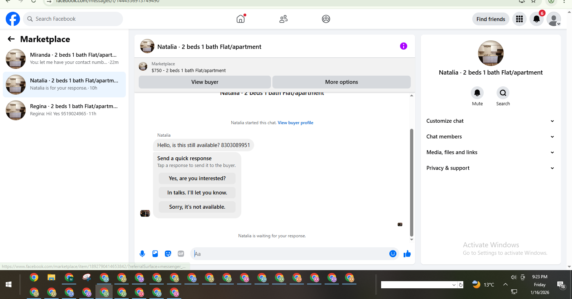Open the $750 listing thumbnail in banner
Screen dimensions: 572x299
coord(143,66)
